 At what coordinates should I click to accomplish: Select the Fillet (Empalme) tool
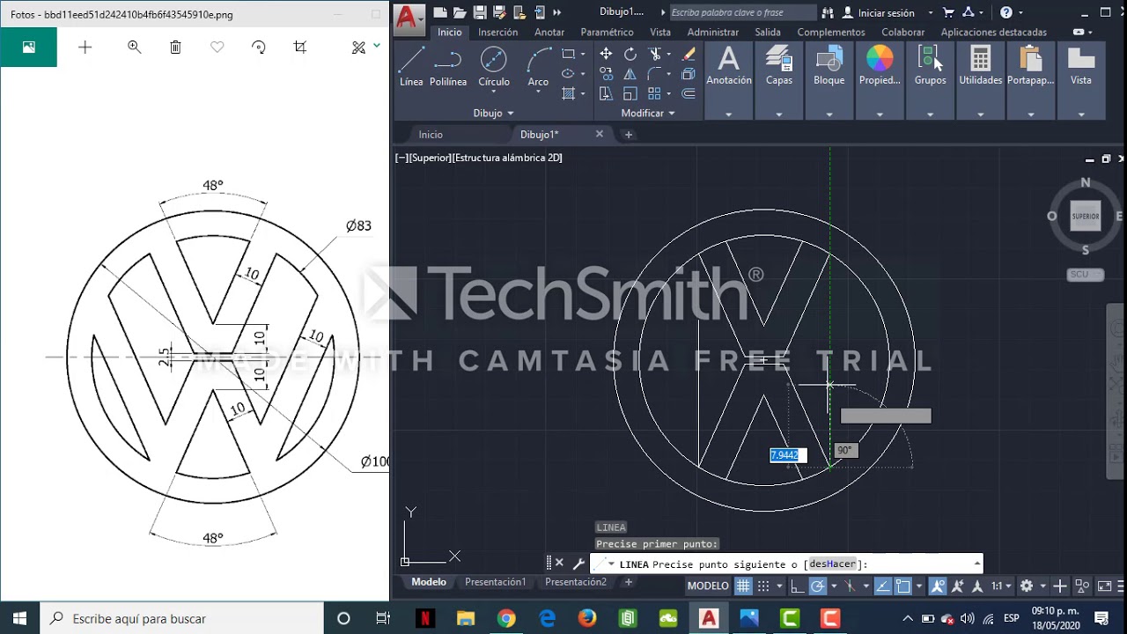tap(653, 74)
